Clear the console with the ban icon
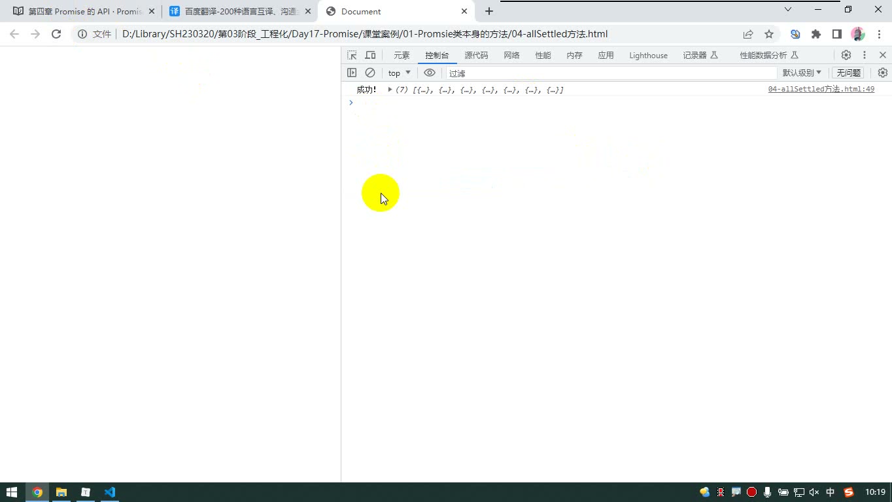 click(370, 73)
